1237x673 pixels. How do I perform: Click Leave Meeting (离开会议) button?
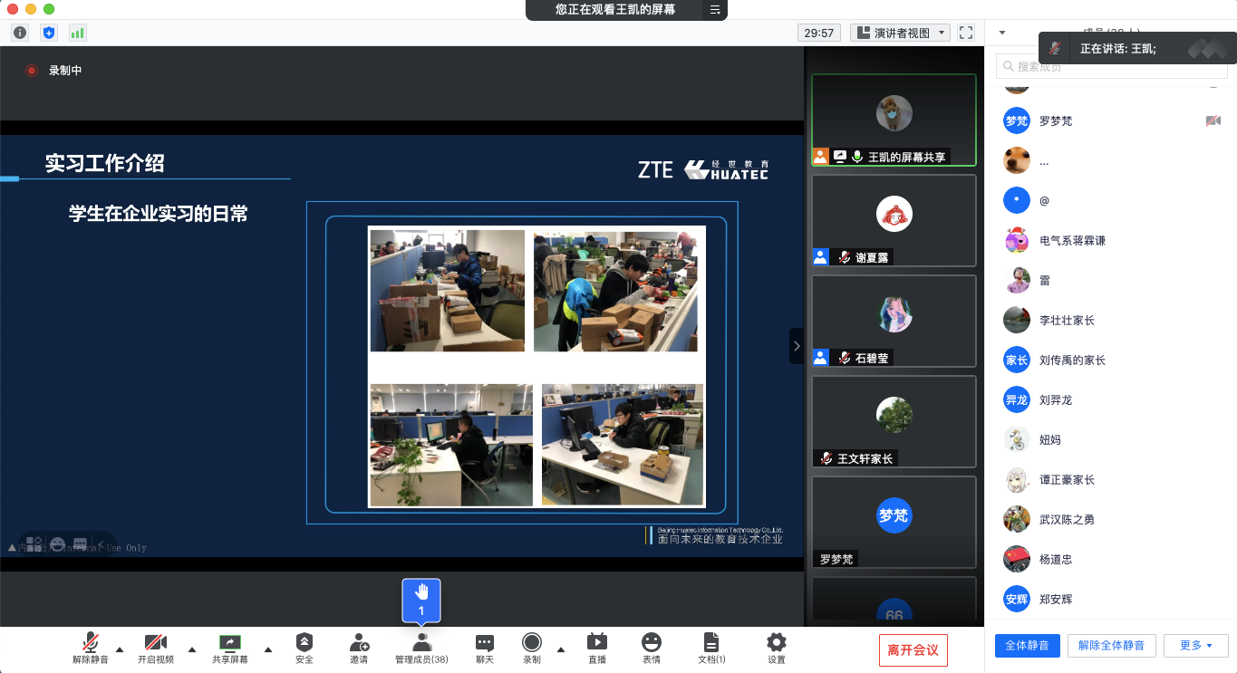913,650
